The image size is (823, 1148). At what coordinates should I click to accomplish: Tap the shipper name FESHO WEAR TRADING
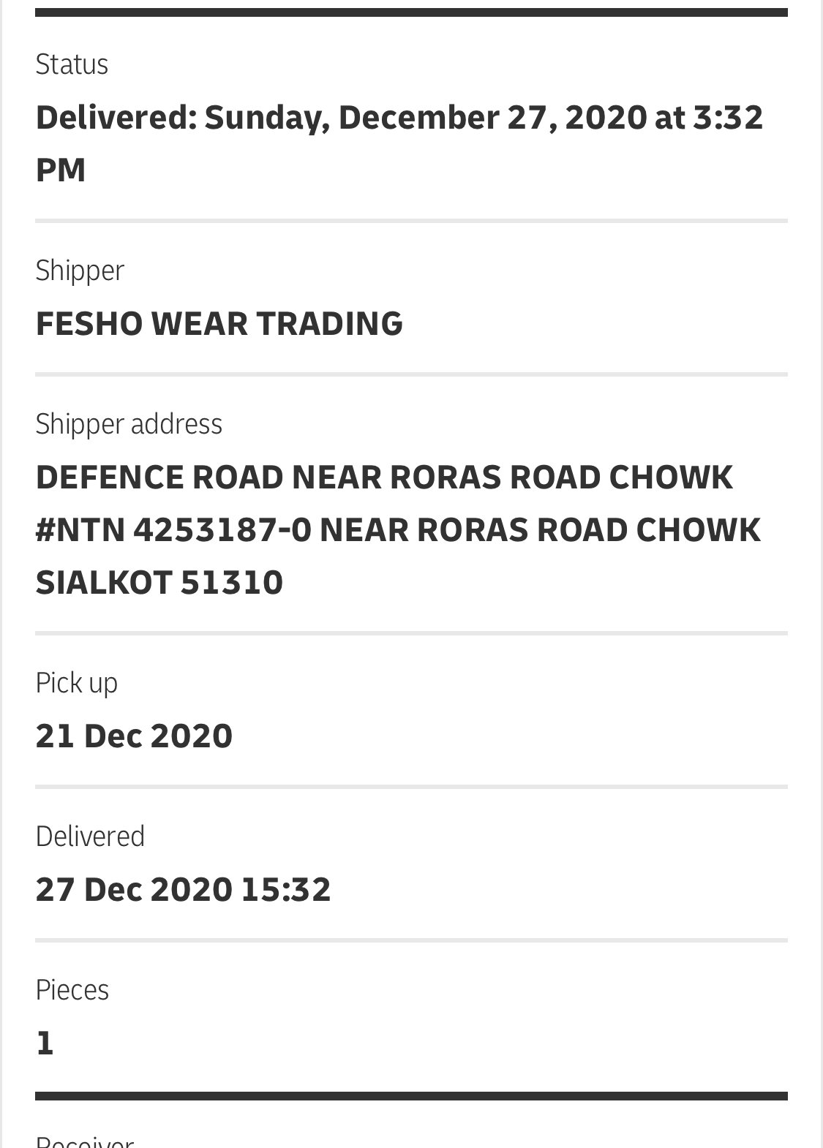pyautogui.click(x=219, y=323)
